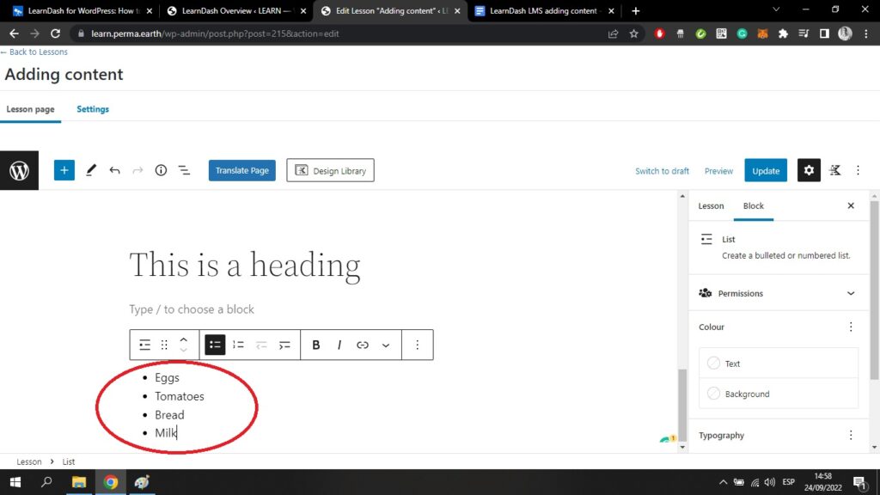Insert a link using the link icon

click(363, 345)
